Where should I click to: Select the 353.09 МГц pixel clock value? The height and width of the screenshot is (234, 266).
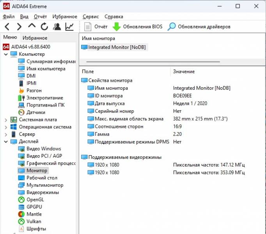(209, 172)
